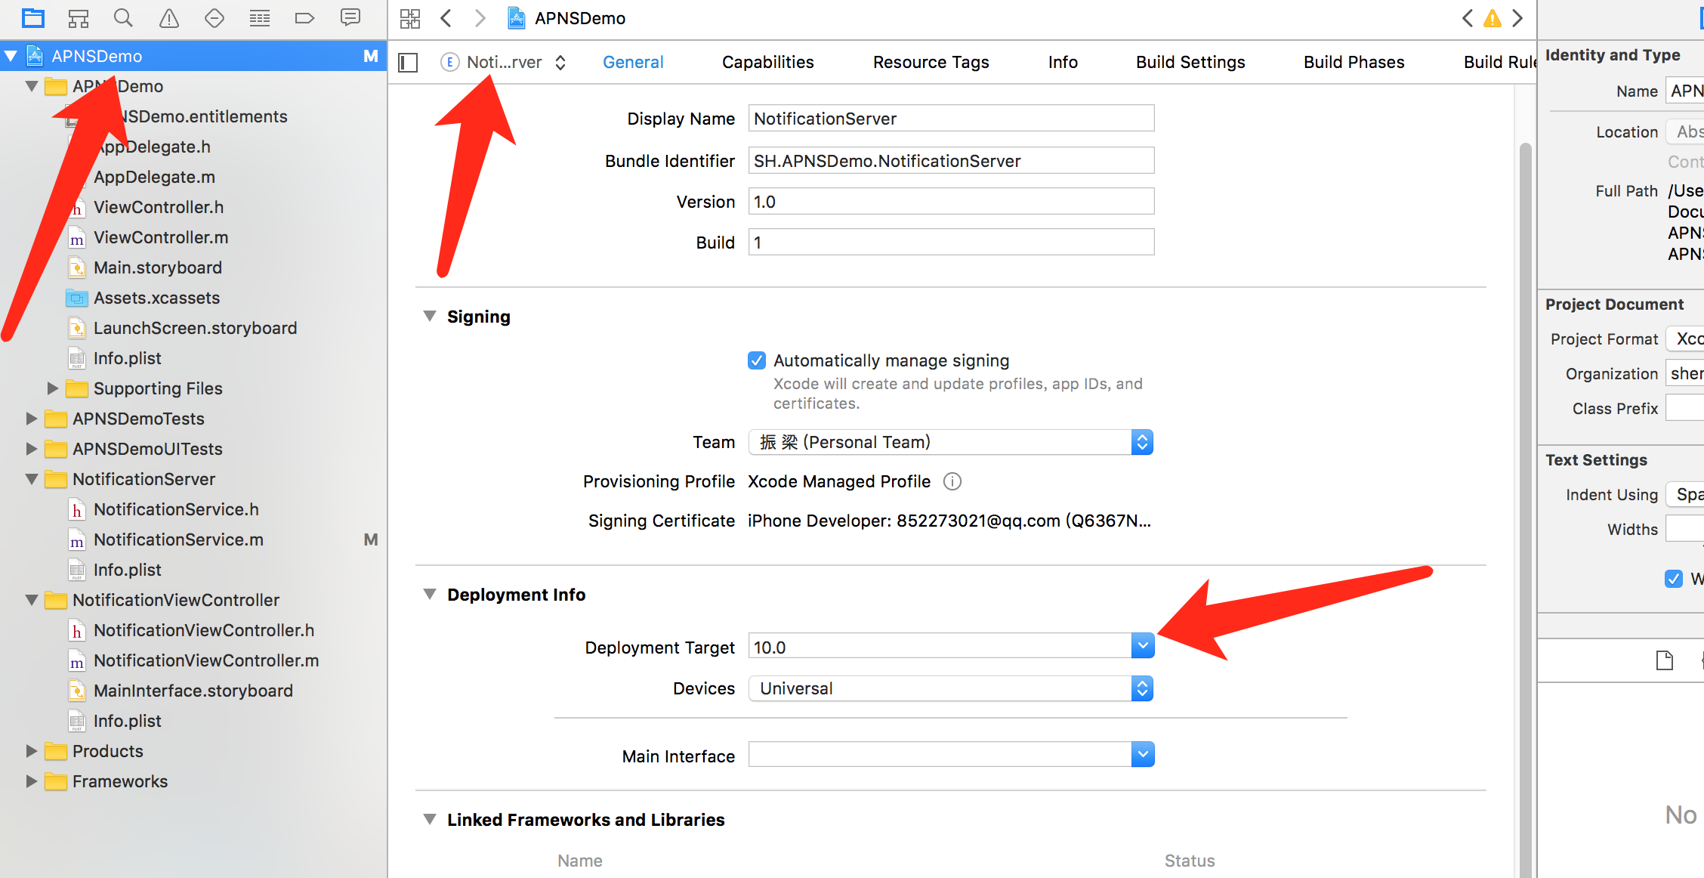Jump to previous issue arrow
This screenshot has width=1704, height=878.
pos(1468,18)
